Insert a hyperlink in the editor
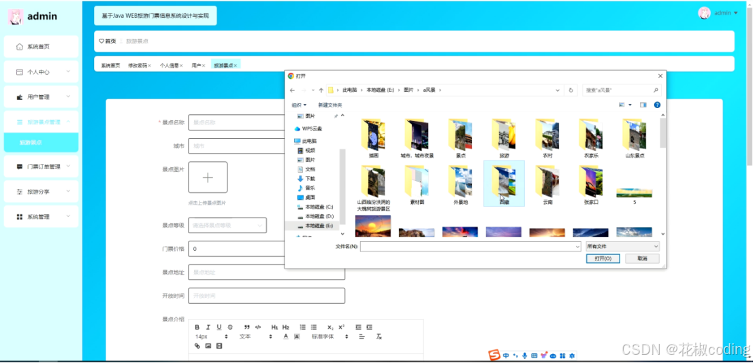 197,346
